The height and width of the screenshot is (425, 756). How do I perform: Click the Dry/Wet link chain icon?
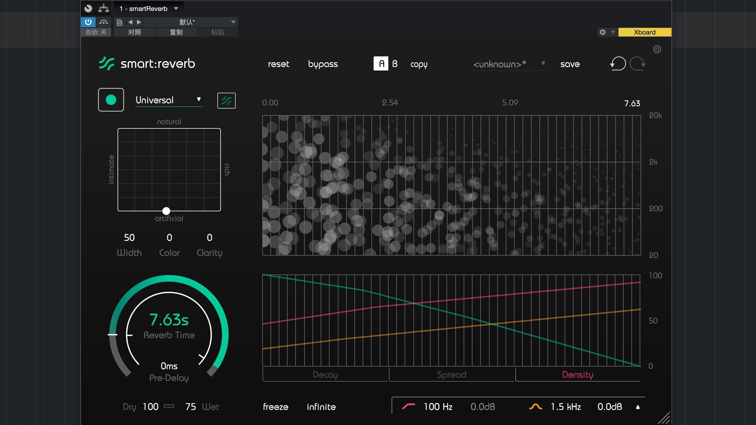(169, 407)
